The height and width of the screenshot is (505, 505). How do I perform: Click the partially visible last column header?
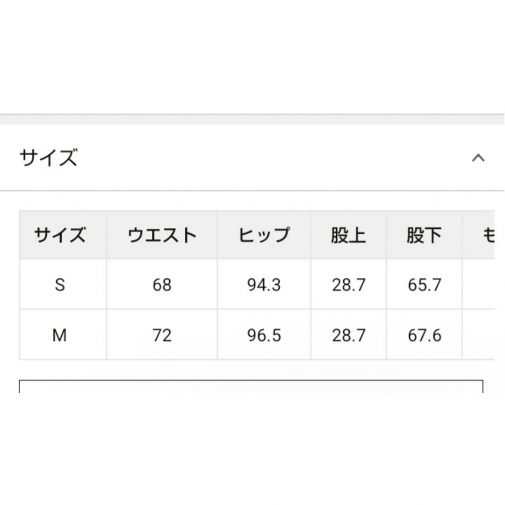point(479,235)
